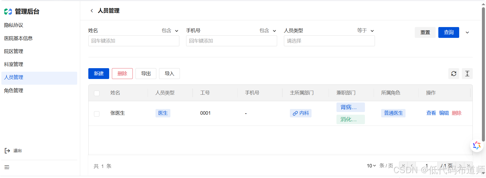Screen dimensions: 486x178
Task: Open the 手机号 filter operator 包含 dropdown
Action: click(x=268, y=31)
